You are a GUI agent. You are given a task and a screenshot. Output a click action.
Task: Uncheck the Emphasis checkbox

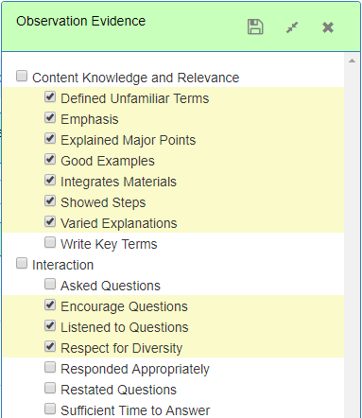[50, 117]
